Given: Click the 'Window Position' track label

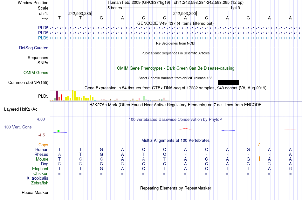Looking at the screenshot, I should 33,3.
